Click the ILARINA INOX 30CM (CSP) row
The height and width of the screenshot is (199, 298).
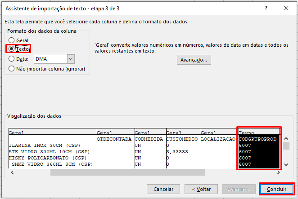coord(45,146)
